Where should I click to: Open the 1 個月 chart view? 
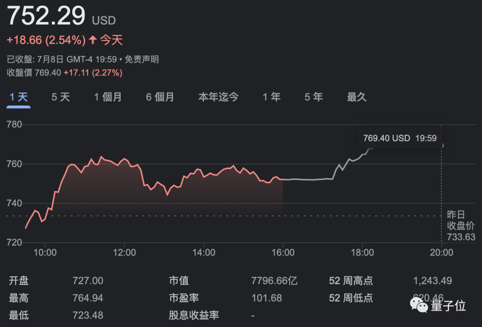click(108, 97)
